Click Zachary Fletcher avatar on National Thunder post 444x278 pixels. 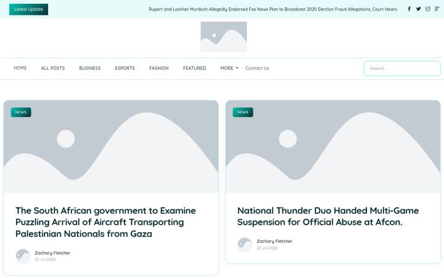click(x=245, y=245)
